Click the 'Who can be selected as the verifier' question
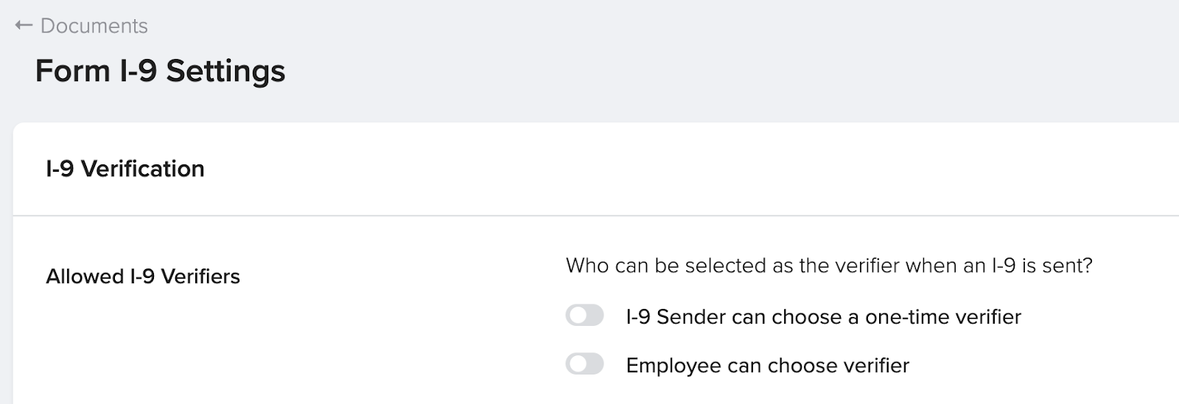 click(828, 265)
